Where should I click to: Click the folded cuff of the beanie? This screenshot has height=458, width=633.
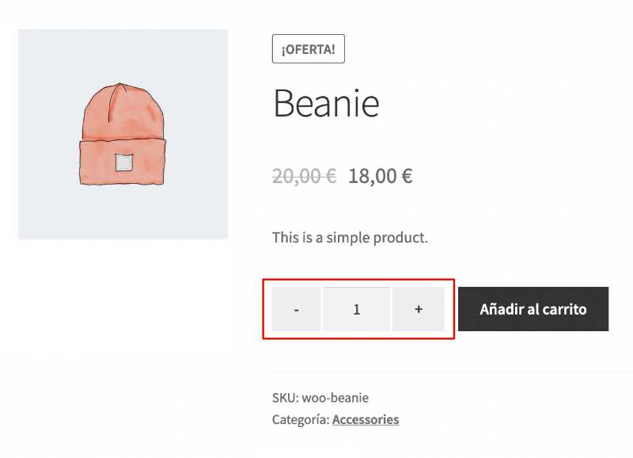(123, 162)
